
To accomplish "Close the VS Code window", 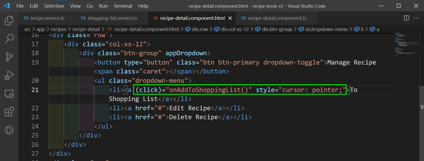I will [x=416, y=6].
